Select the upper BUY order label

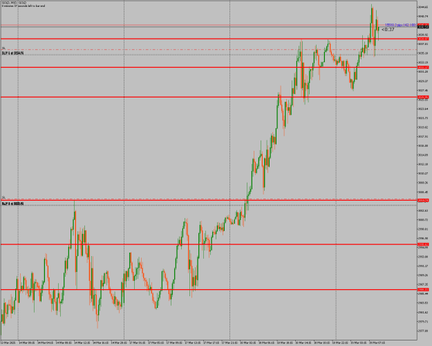coord(12,53)
